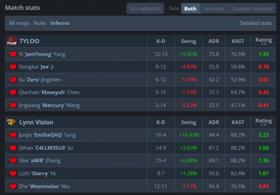Click the flag icon next to EmiliaQAQ
Image resolution: width=280 pixels, height=195 pixels.
coord(13,135)
